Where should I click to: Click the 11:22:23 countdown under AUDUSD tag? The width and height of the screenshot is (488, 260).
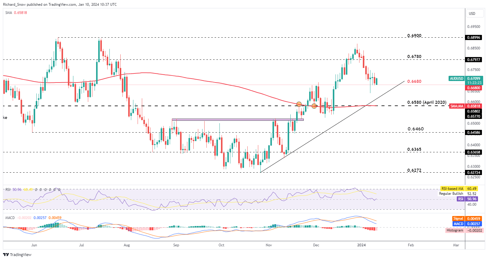point(474,83)
